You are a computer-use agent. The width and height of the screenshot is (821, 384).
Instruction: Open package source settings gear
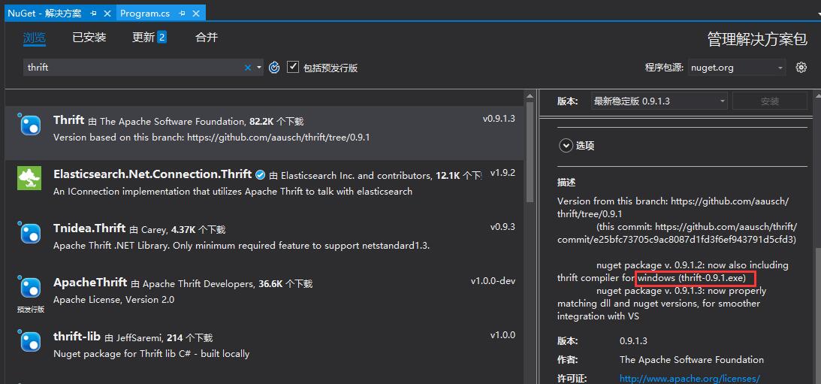click(801, 67)
